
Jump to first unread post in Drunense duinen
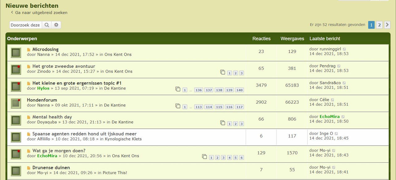[x=29, y=168]
